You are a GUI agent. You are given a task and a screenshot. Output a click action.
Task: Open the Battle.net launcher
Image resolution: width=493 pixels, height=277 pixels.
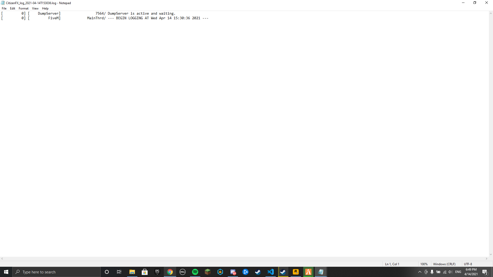pyautogui.click(x=245, y=272)
